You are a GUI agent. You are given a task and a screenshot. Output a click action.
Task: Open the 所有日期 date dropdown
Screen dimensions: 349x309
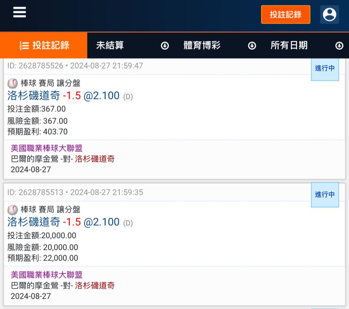pos(305,46)
